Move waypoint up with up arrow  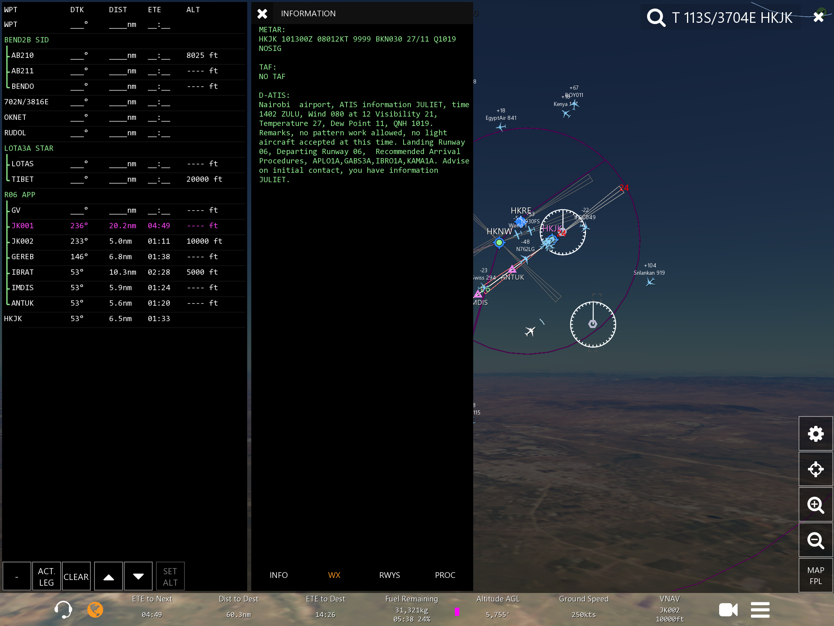click(x=108, y=576)
